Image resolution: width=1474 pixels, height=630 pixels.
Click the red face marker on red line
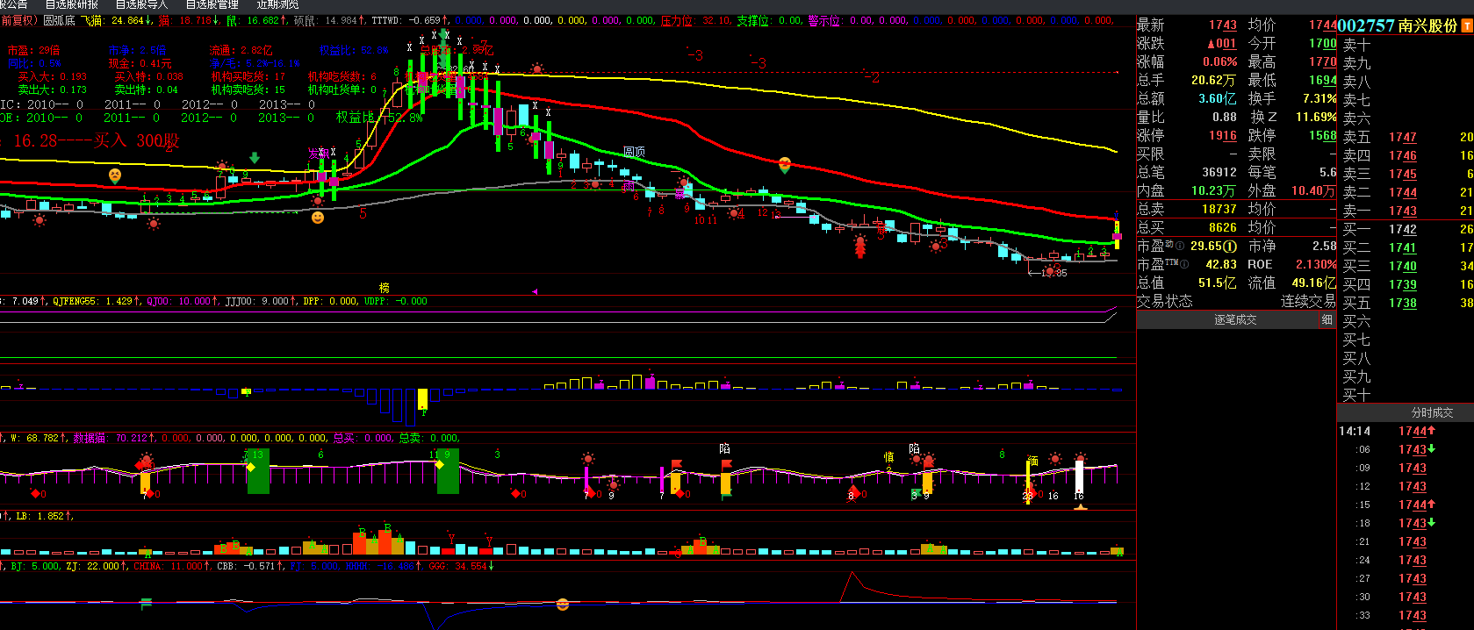tap(785, 164)
